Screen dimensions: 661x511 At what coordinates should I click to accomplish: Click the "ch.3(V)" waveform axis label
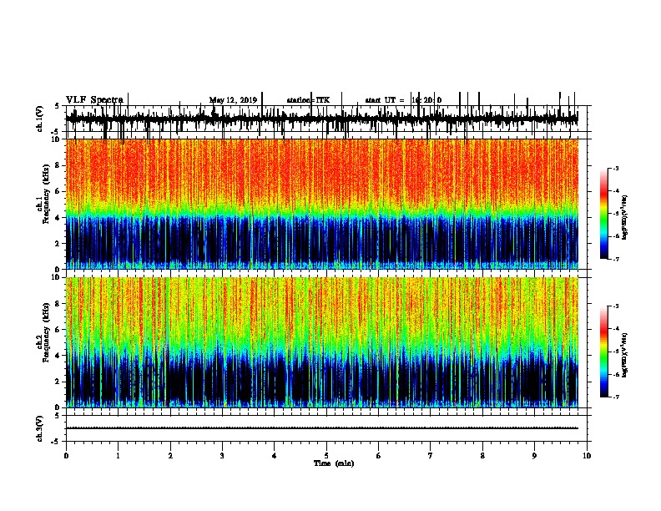tap(40, 429)
